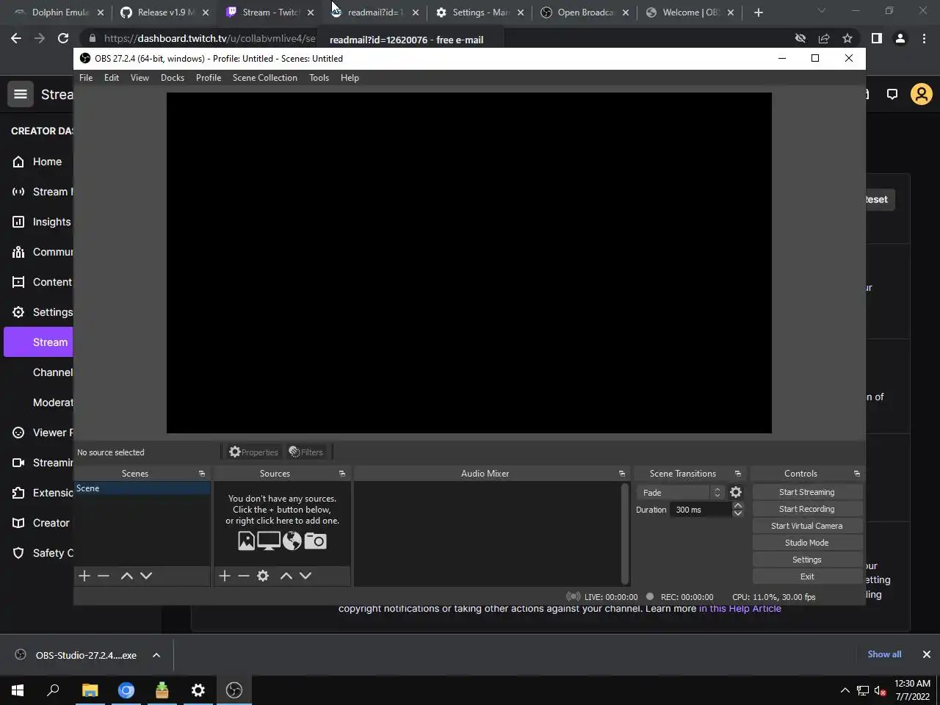The width and height of the screenshot is (940, 705).
Task: Open Twitch whispers chat icon
Action: 892,94
